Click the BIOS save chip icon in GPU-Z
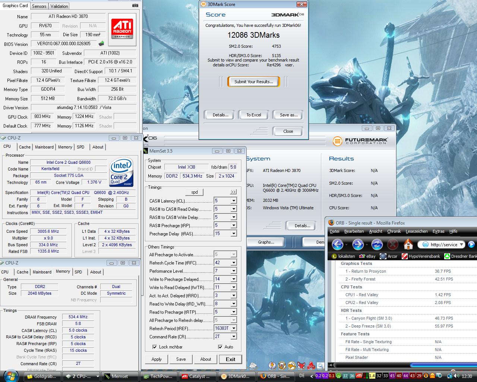 pos(101,44)
